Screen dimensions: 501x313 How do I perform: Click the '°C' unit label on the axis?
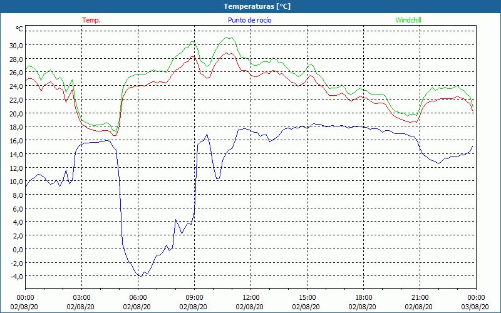[x=19, y=29]
